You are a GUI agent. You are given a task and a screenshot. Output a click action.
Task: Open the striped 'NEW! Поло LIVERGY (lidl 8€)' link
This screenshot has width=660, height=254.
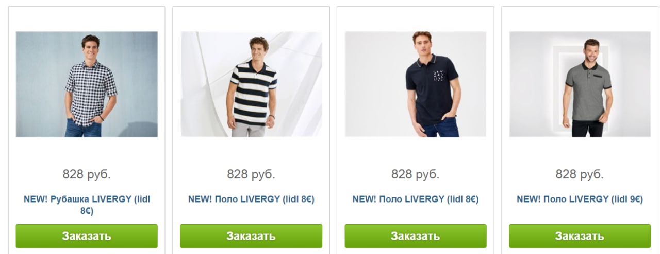251,199
